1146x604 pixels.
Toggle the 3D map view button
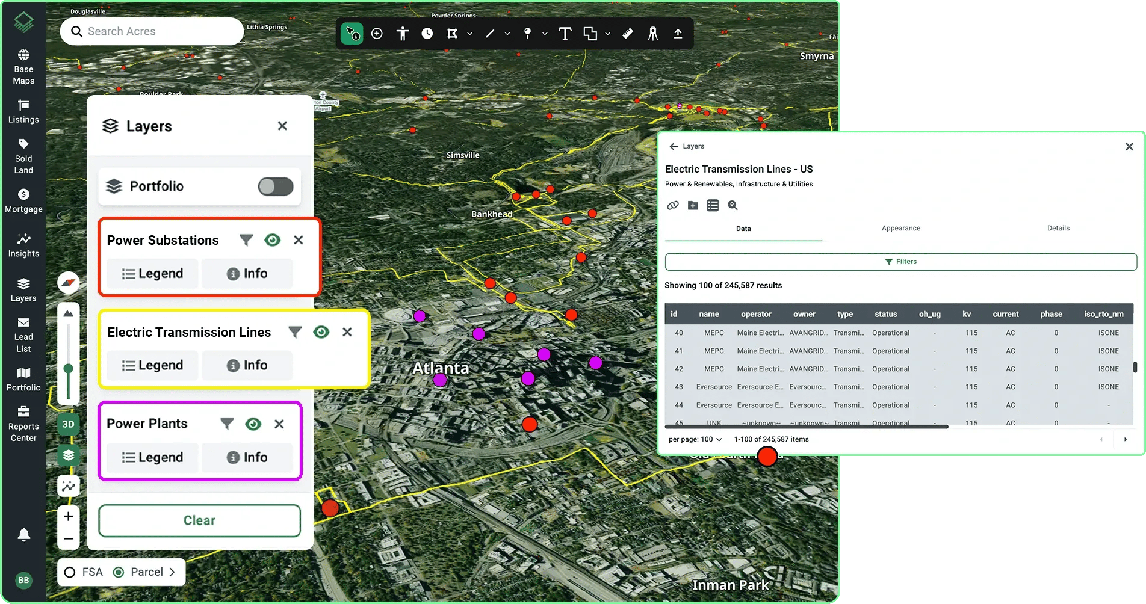pyautogui.click(x=69, y=424)
